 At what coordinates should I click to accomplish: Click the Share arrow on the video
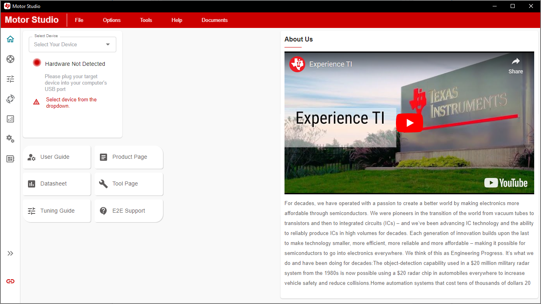[515, 65]
